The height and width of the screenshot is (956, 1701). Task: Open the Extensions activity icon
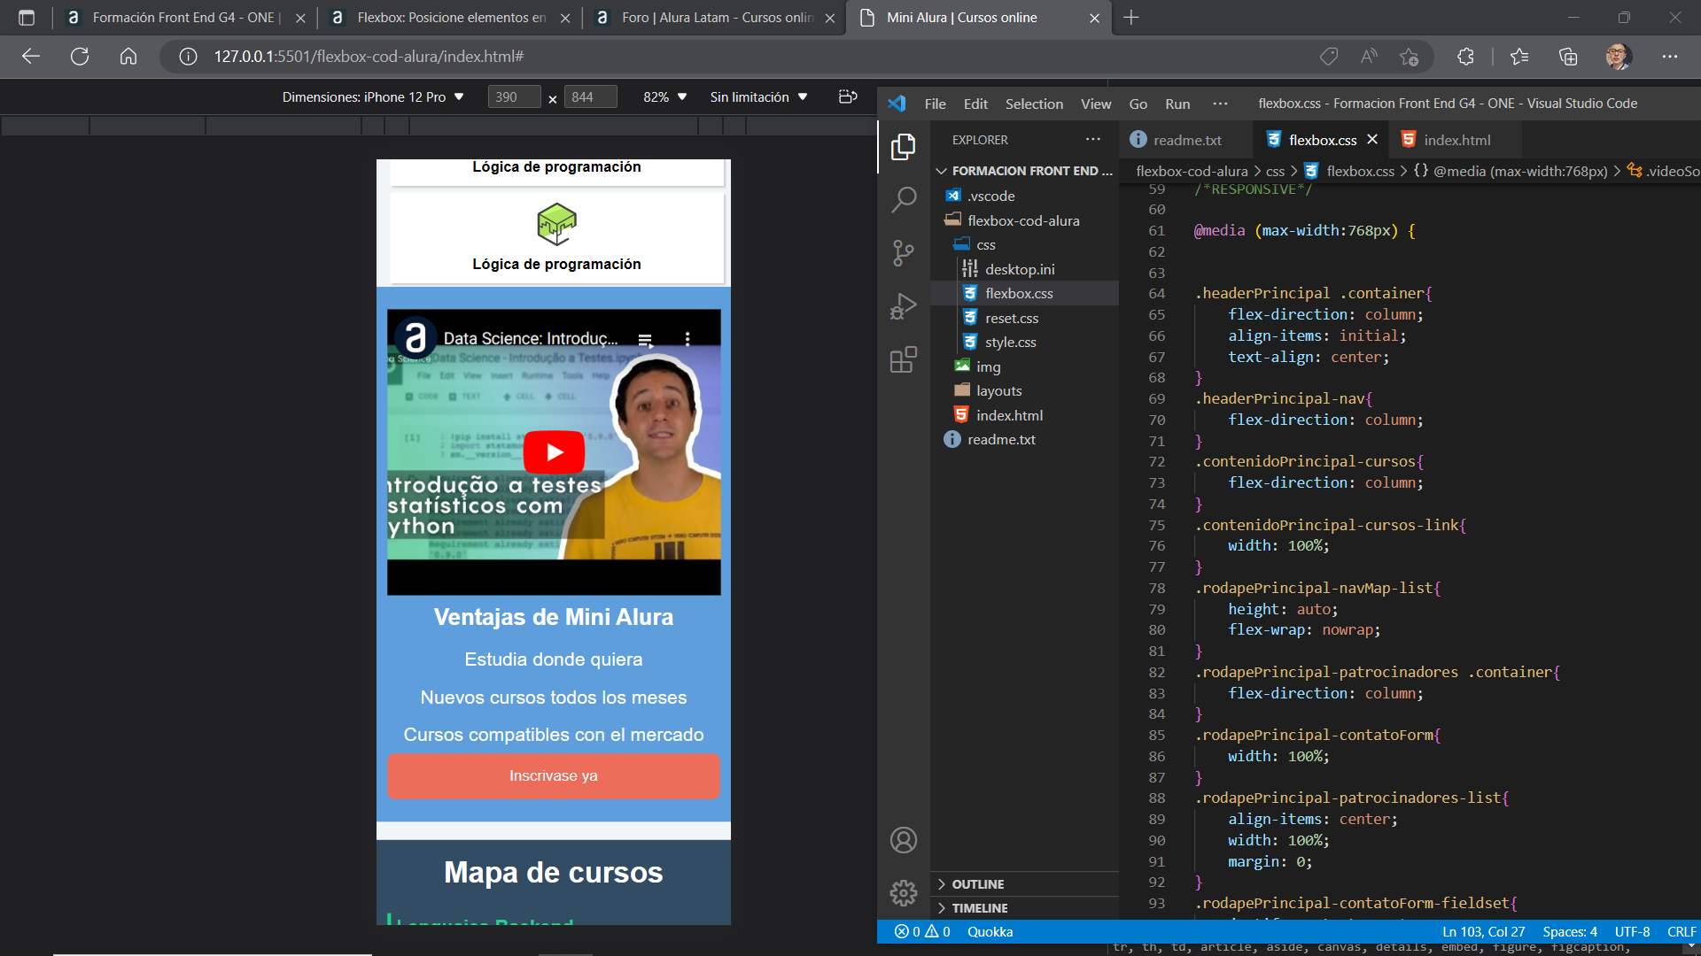[x=903, y=359]
